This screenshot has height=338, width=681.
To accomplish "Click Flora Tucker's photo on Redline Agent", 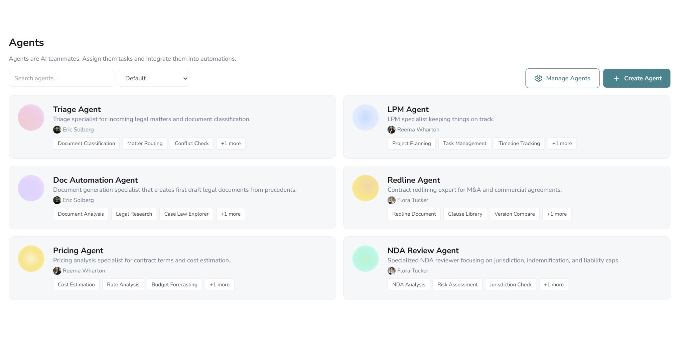I will [391, 200].
